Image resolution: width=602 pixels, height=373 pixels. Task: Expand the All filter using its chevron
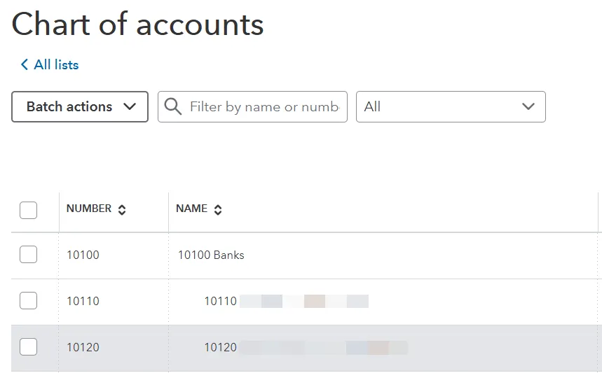point(528,106)
